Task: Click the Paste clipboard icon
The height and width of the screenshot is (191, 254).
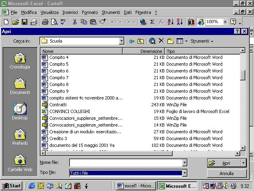Action: pos(93,21)
